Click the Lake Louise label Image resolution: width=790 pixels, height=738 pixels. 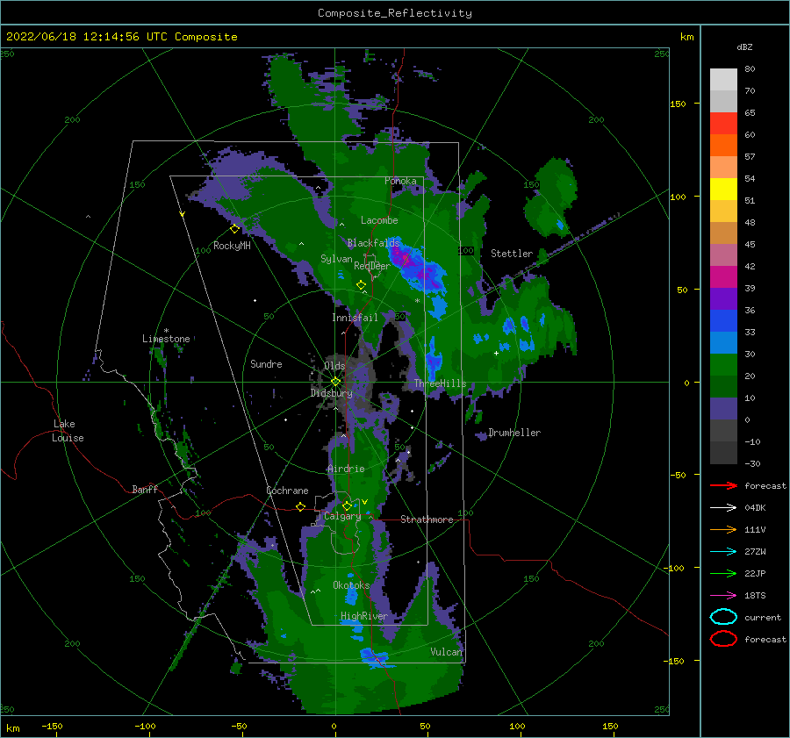coord(68,431)
